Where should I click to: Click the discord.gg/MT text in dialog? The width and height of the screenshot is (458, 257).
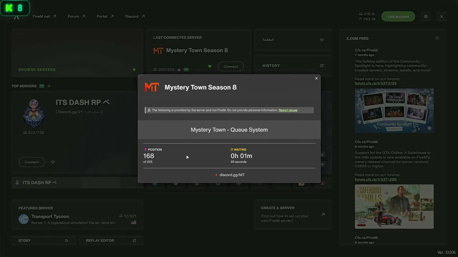pos(232,175)
